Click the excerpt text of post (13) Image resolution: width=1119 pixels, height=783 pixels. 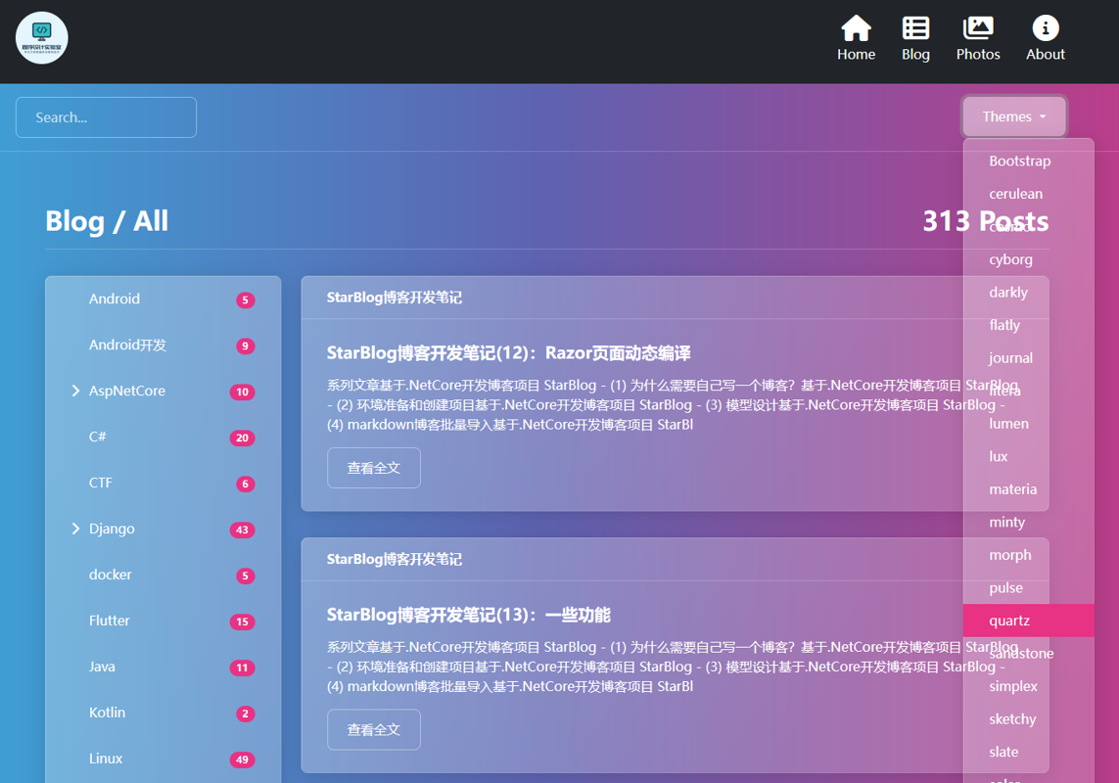(673, 667)
